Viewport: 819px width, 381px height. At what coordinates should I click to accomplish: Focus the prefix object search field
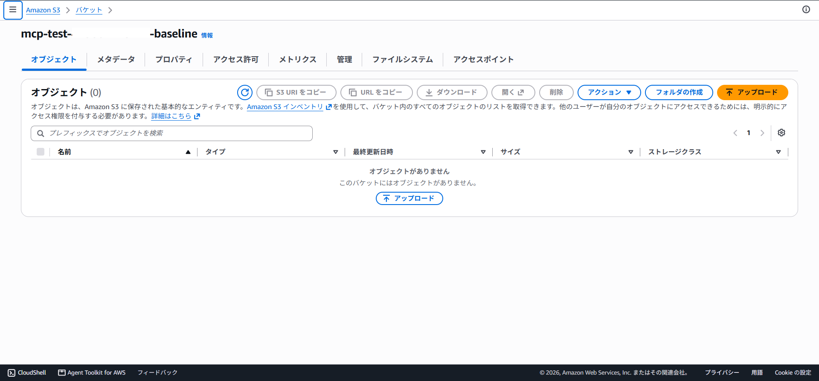click(171, 133)
